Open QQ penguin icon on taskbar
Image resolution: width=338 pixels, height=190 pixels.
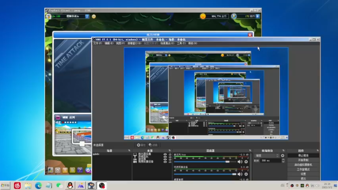tap(70, 185)
